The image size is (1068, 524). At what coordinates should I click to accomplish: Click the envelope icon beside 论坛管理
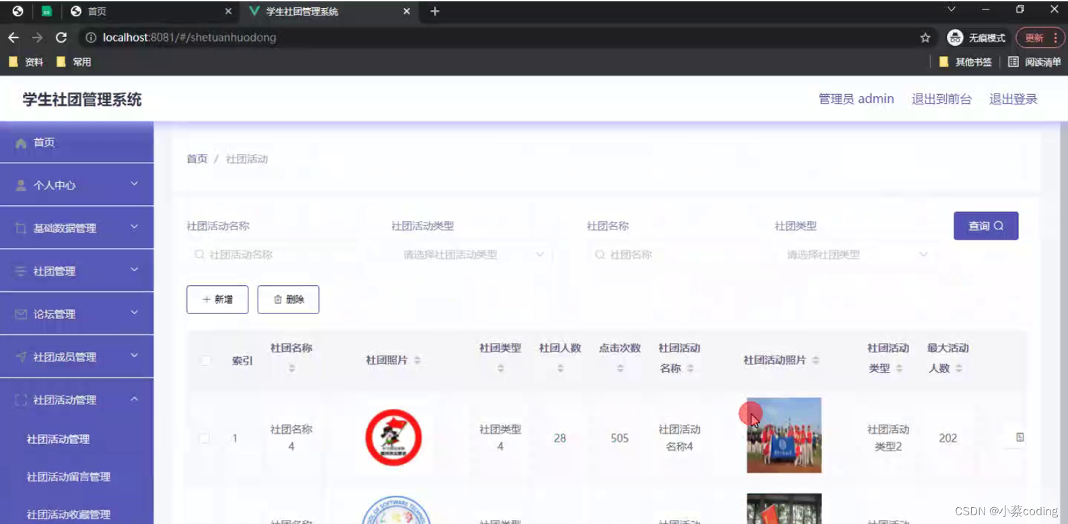click(x=21, y=314)
